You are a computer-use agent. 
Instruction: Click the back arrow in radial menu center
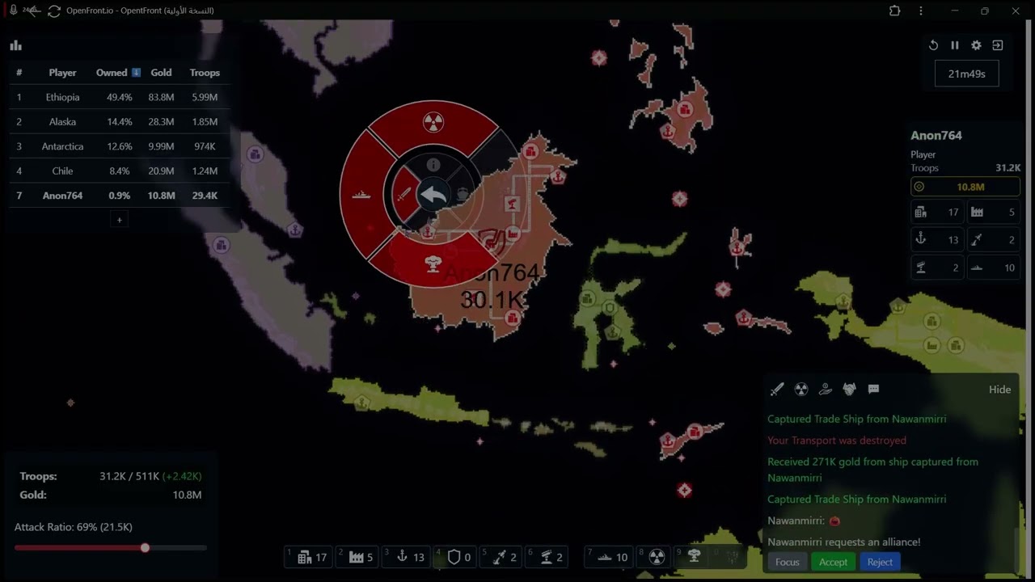433,195
